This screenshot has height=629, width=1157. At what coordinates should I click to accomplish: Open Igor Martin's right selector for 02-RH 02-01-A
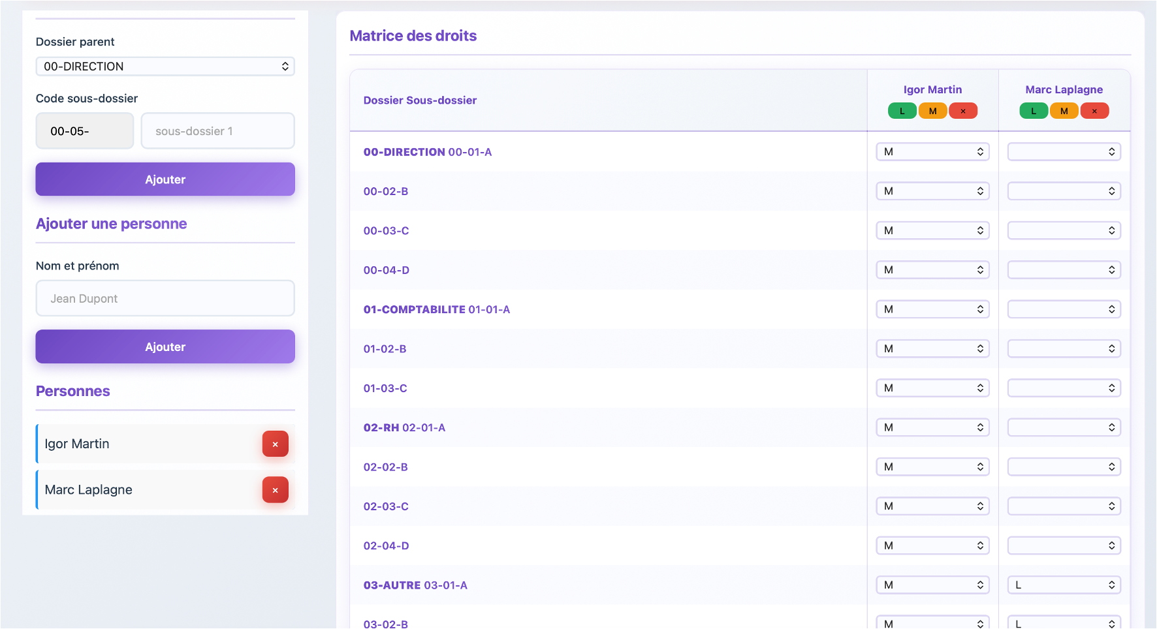pyautogui.click(x=932, y=427)
